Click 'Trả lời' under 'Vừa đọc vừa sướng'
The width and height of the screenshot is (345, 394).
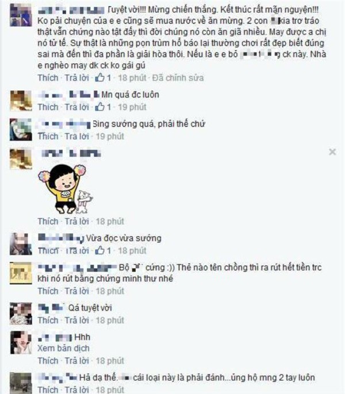click(76, 250)
